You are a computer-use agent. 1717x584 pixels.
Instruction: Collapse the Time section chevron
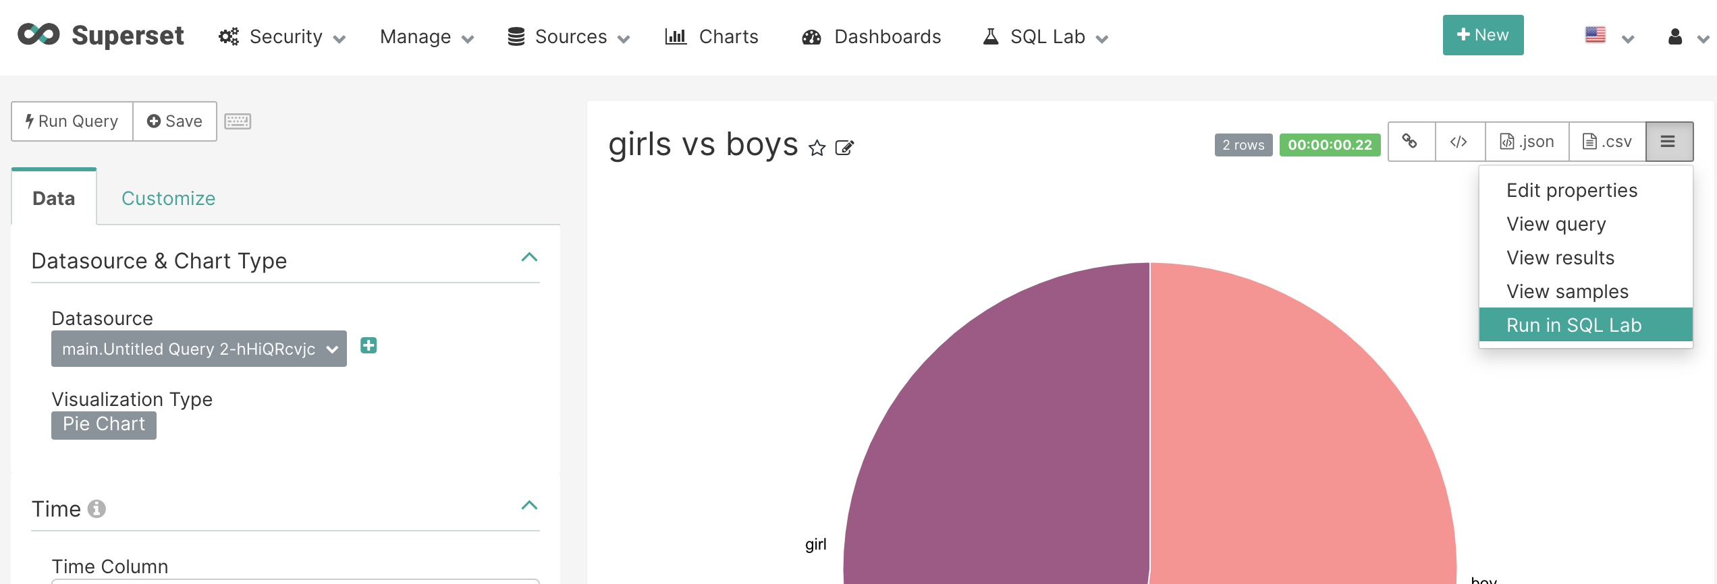(529, 506)
